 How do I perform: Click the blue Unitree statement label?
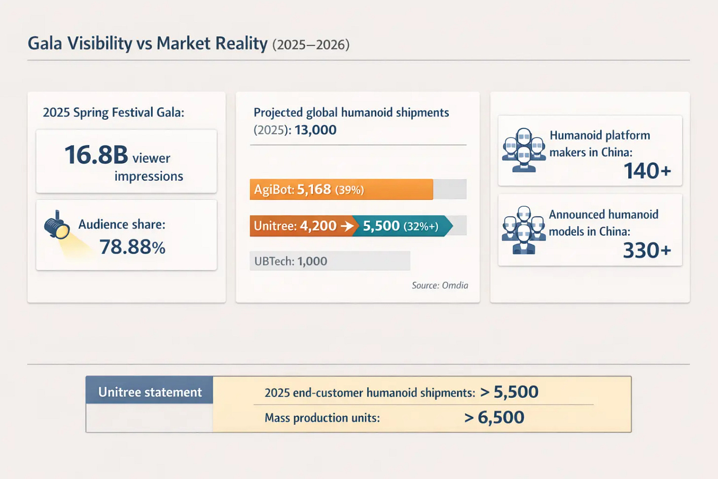[x=149, y=390]
